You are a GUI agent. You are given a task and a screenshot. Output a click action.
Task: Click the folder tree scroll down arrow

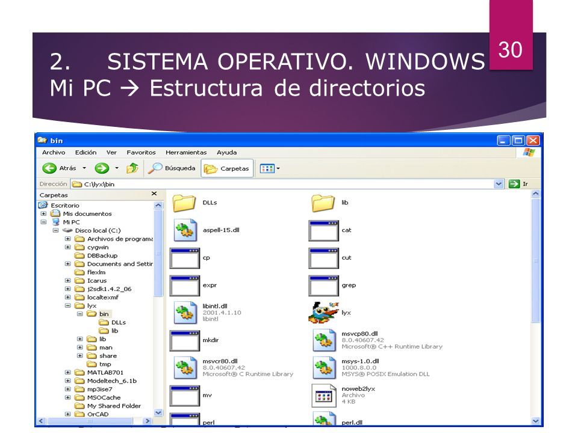pos(158,413)
